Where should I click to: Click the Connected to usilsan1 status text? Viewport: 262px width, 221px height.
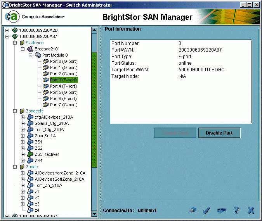130,211
